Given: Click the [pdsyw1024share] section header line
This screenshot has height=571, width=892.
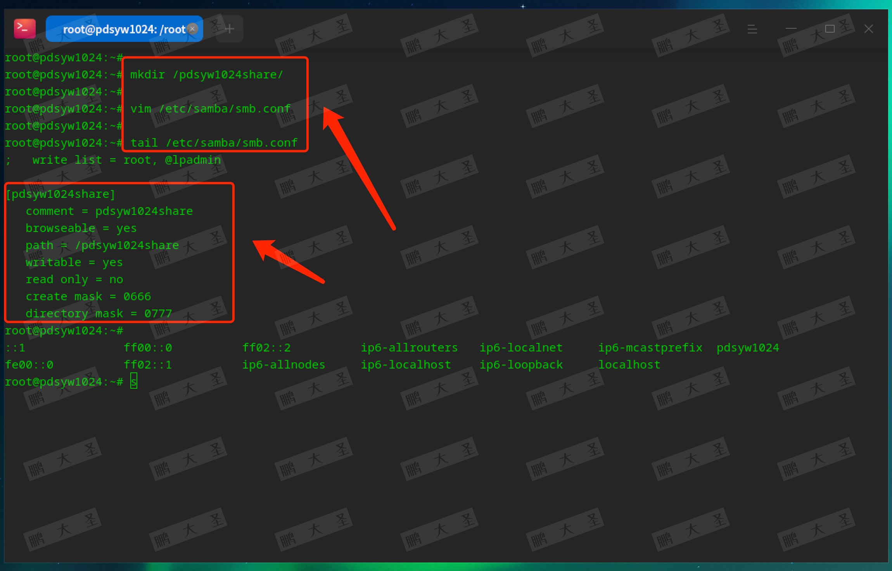Looking at the screenshot, I should [61, 194].
